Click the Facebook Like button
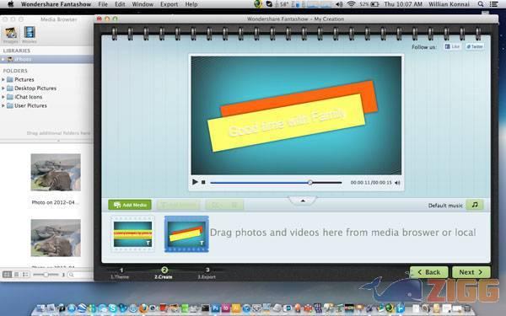The image size is (506, 316). 452,46
